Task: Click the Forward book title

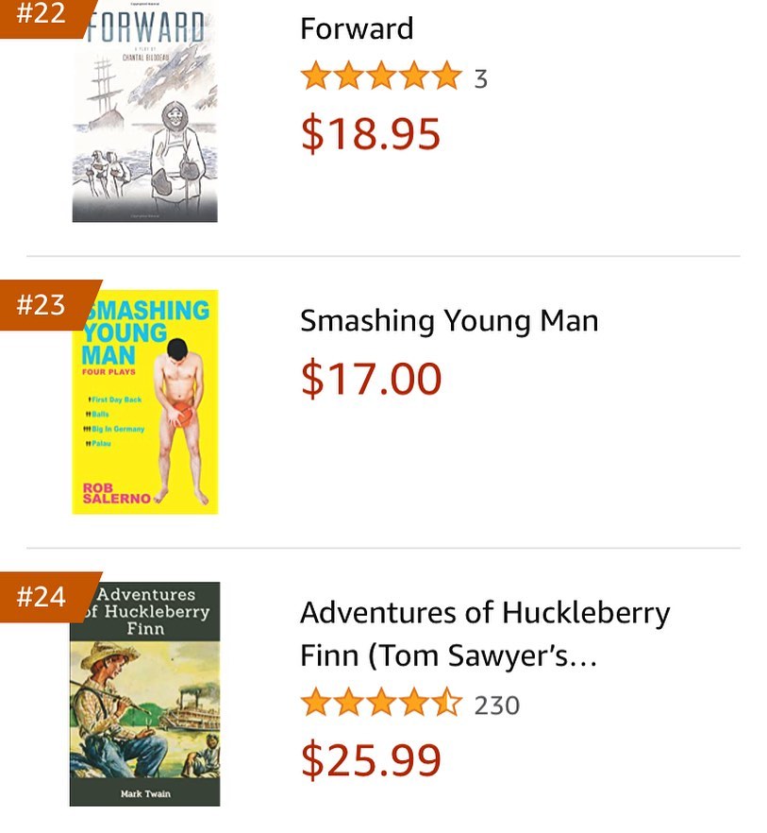Action: pyautogui.click(x=357, y=28)
